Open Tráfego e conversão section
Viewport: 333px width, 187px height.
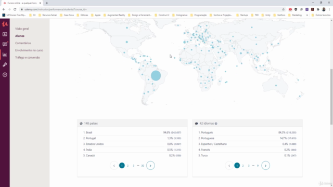28,58
